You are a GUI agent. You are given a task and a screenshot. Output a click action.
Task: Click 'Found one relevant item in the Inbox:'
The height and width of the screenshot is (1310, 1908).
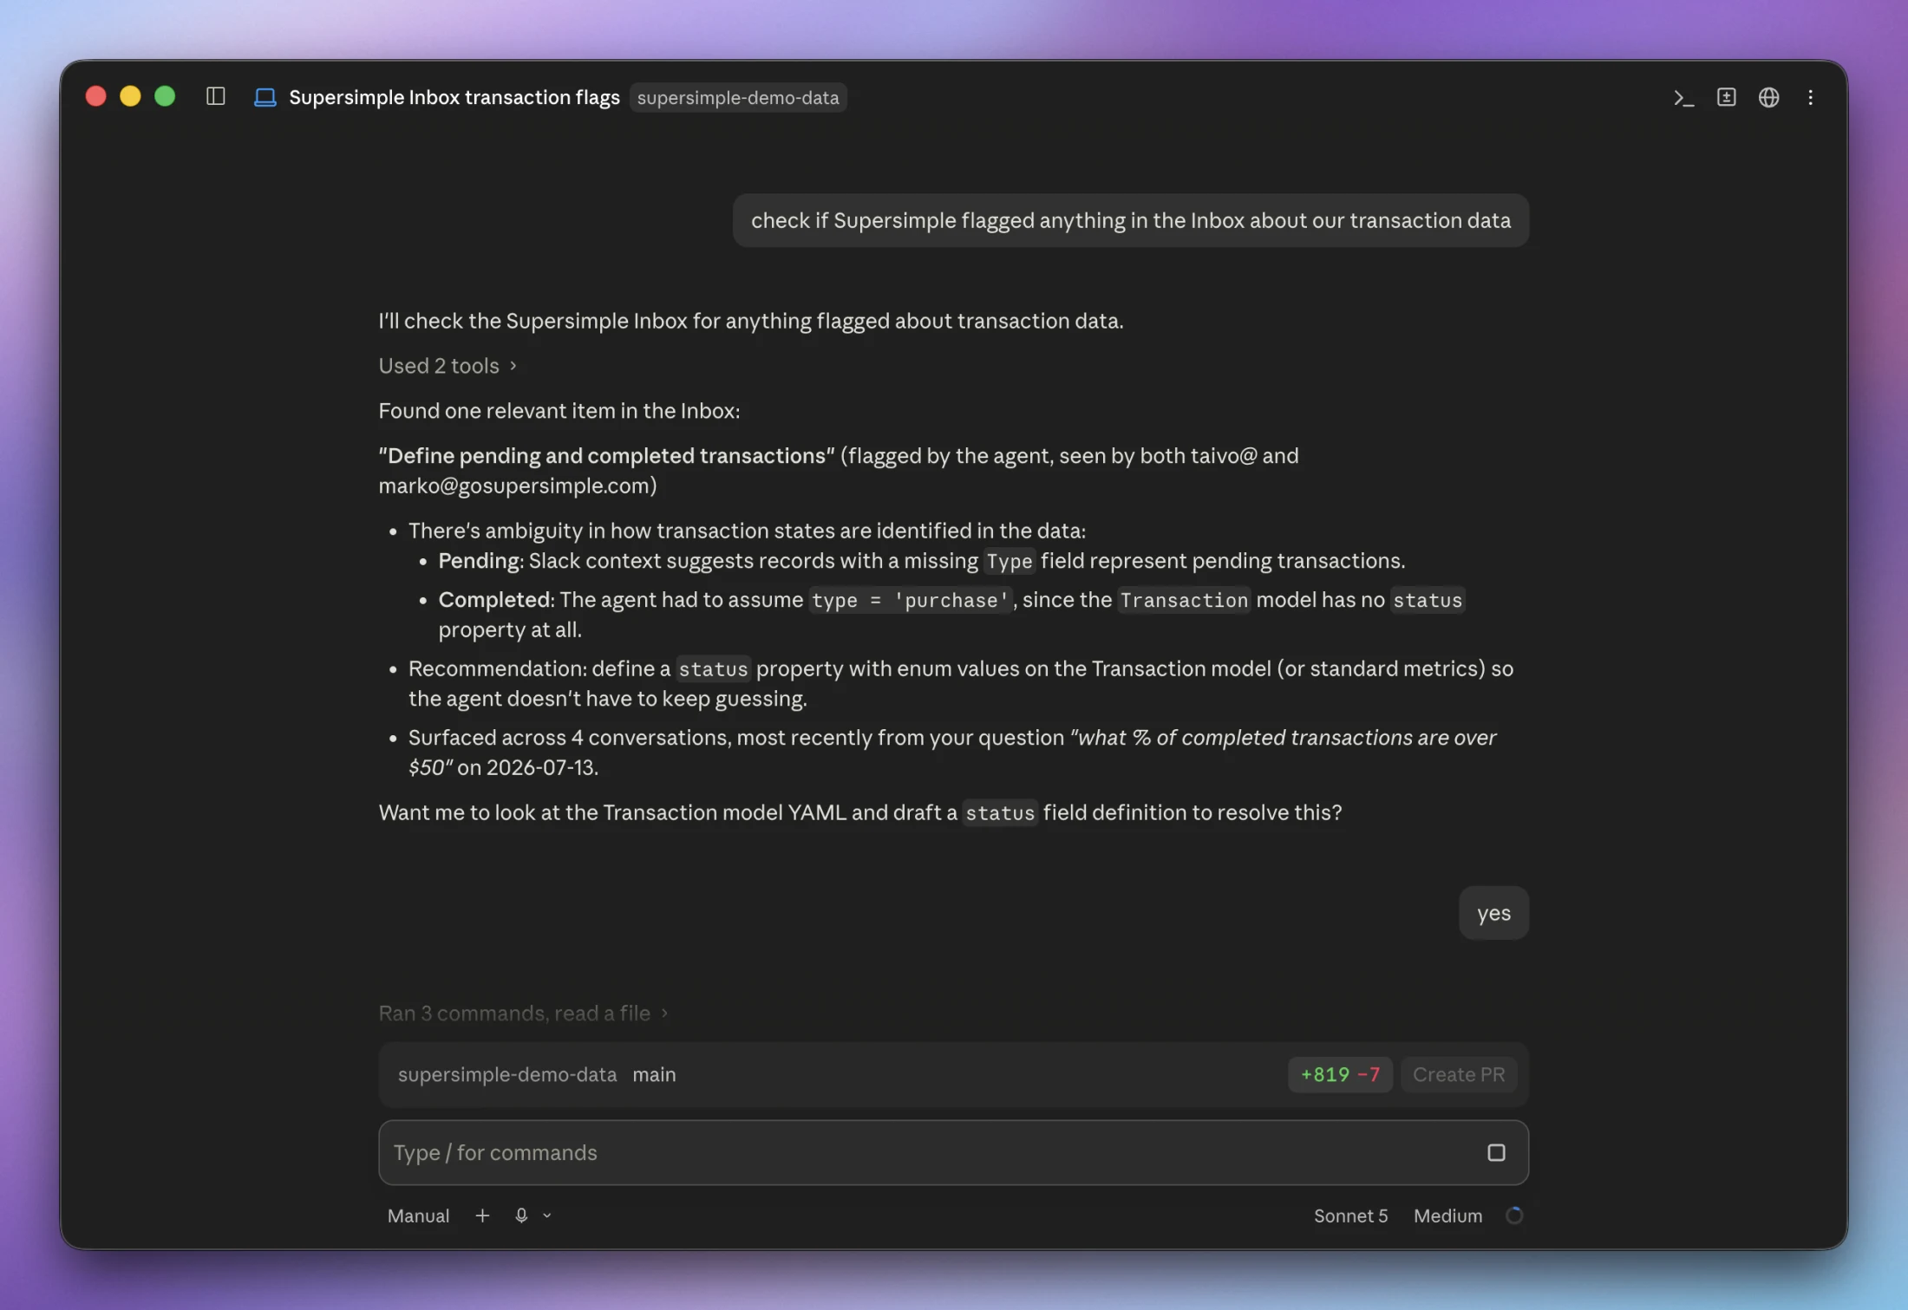(x=559, y=411)
